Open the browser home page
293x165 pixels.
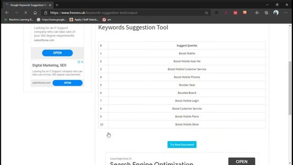coord(35,13)
